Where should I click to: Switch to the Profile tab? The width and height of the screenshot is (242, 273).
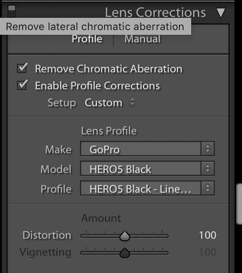click(87, 39)
